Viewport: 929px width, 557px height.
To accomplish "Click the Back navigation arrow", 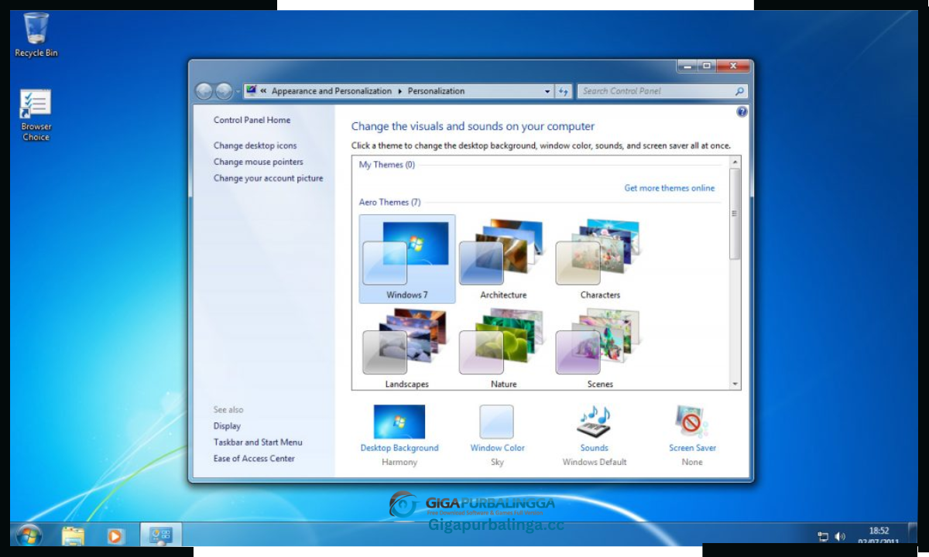I will click(x=204, y=91).
